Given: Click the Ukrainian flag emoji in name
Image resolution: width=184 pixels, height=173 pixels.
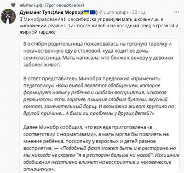Looking at the screenshot, I should (x=86, y=12).
